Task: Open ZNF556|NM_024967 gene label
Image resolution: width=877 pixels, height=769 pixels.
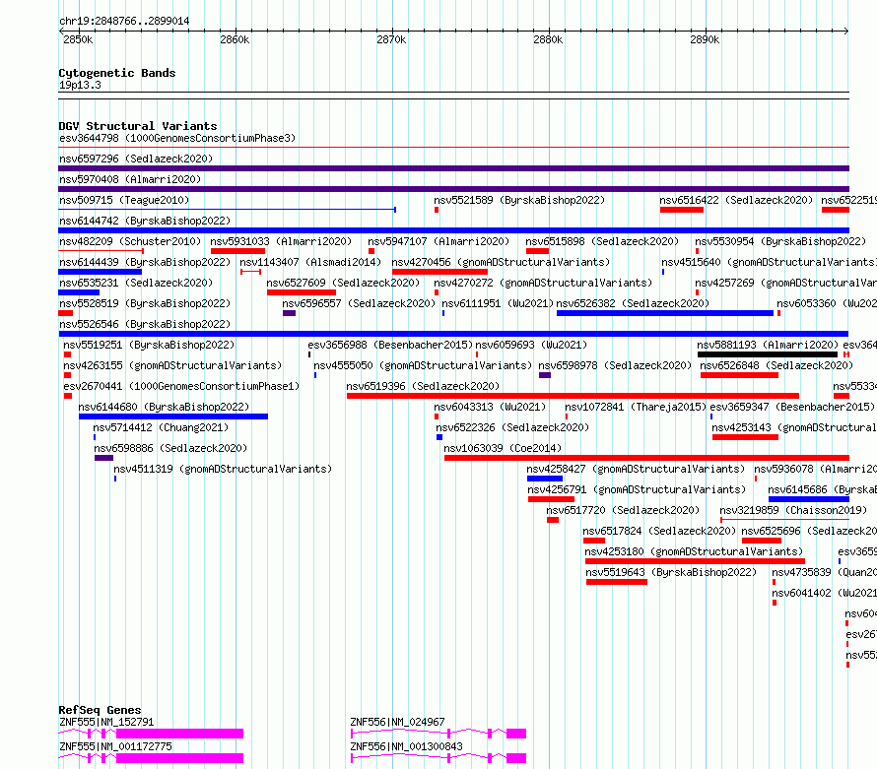Action: [x=397, y=722]
